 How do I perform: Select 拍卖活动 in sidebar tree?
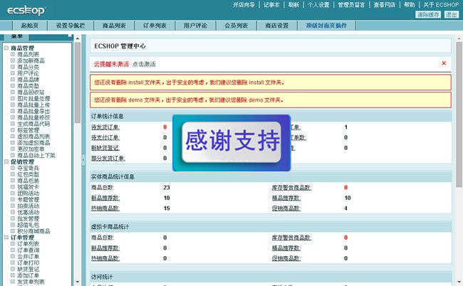(x=28, y=206)
